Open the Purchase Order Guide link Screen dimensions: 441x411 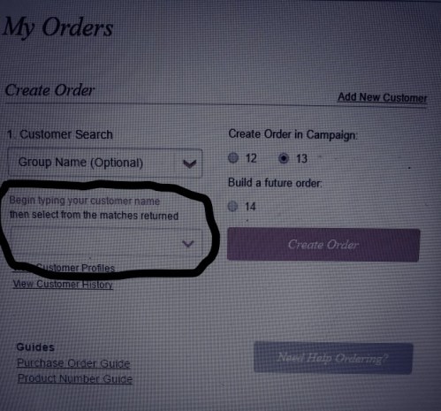(x=73, y=363)
